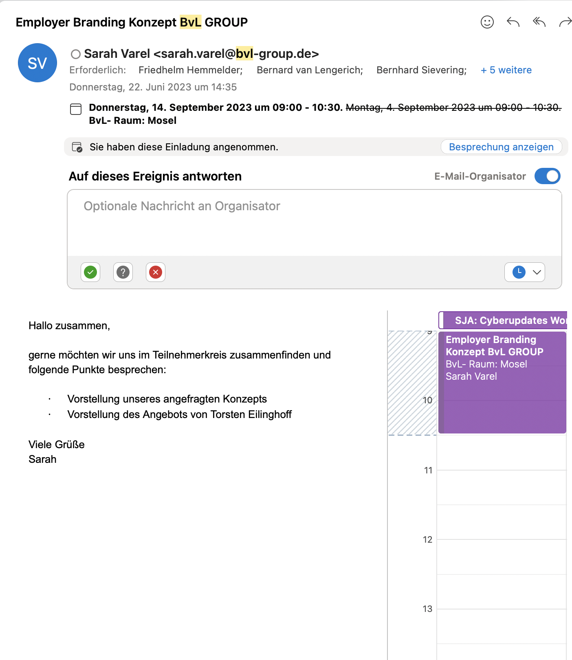Click the forward arrow icon
The height and width of the screenshot is (660, 572).
tap(565, 22)
